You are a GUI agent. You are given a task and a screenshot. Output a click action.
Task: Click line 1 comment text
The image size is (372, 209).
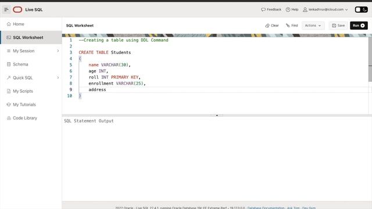click(x=124, y=40)
